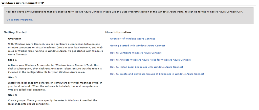259x110 pixels.
Task: Visit How to Install Local Endpoints link
Action: pos(146,67)
